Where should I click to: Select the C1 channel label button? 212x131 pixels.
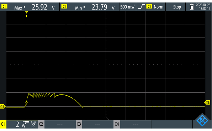tap(3, 124)
